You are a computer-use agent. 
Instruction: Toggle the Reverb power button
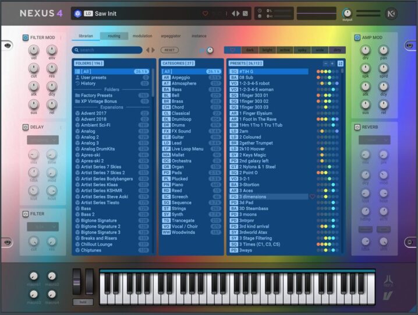point(356,127)
